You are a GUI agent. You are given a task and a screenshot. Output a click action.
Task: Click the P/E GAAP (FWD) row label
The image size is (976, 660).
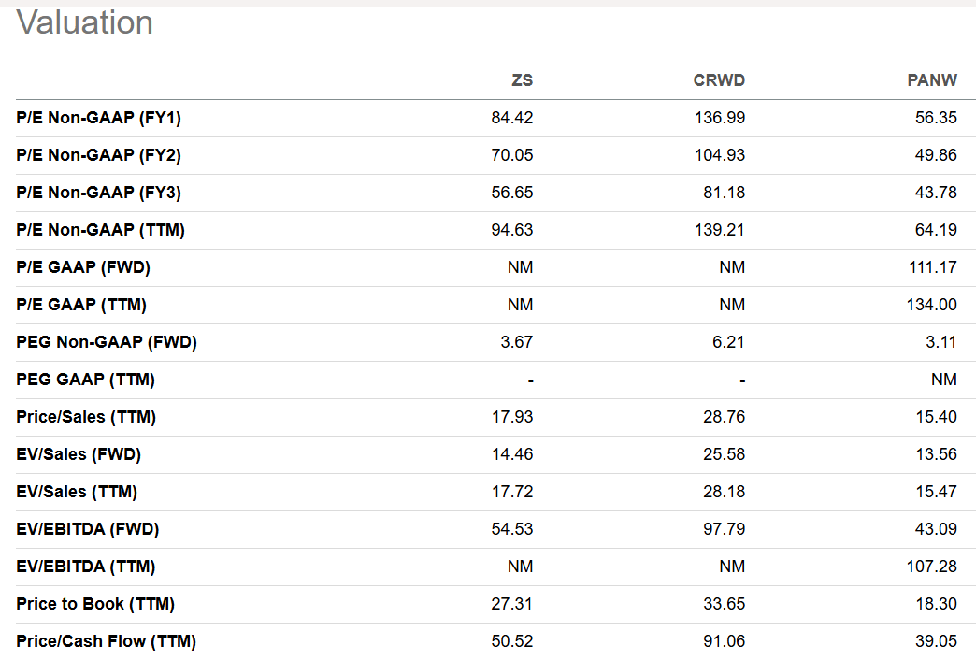coord(83,267)
